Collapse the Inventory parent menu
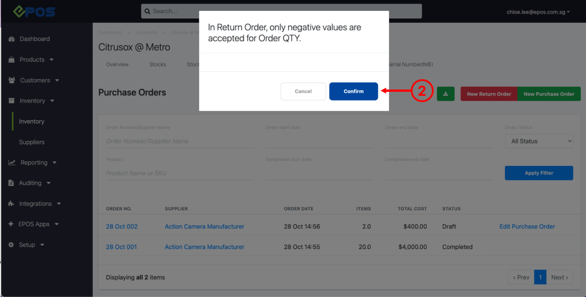The width and height of the screenshot is (586, 297). tap(37, 101)
